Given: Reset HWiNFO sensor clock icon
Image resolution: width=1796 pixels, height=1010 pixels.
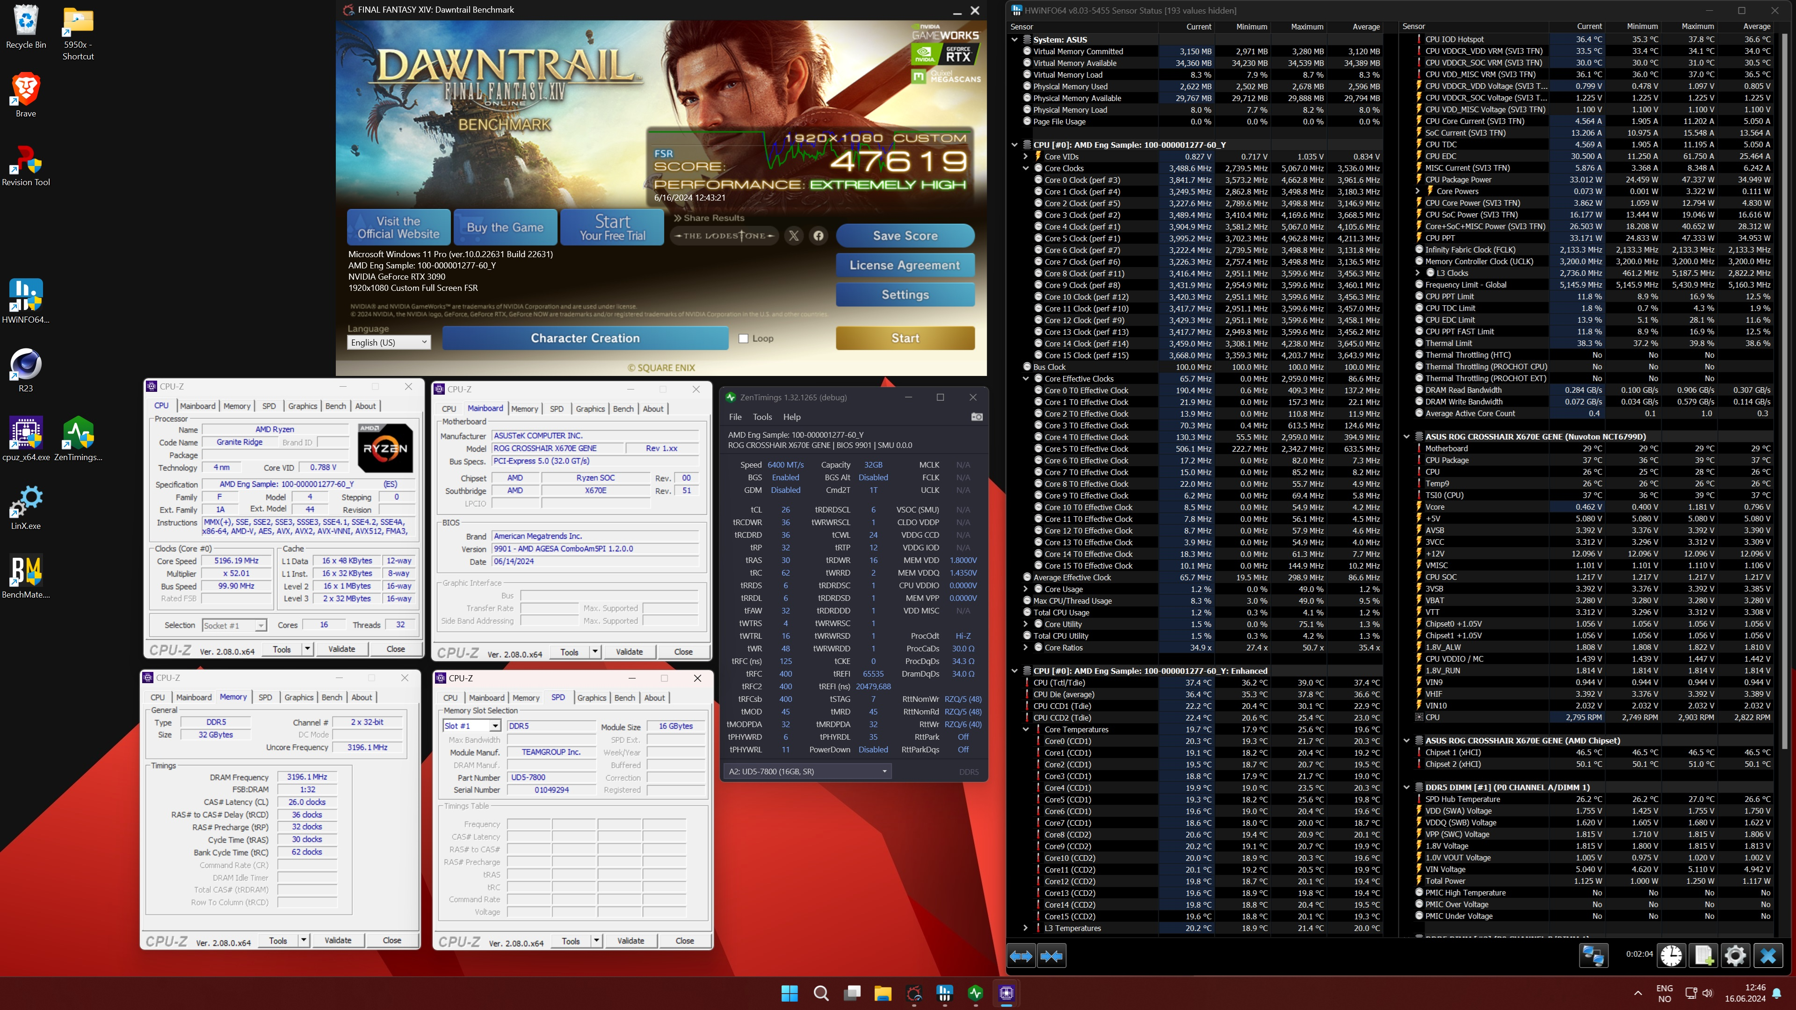Looking at the screenshot, I should click(x=1671, y=955).
